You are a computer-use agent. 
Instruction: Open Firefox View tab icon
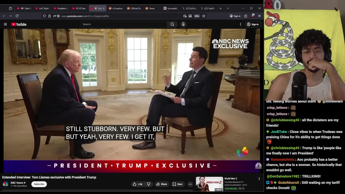click(11, 8)
